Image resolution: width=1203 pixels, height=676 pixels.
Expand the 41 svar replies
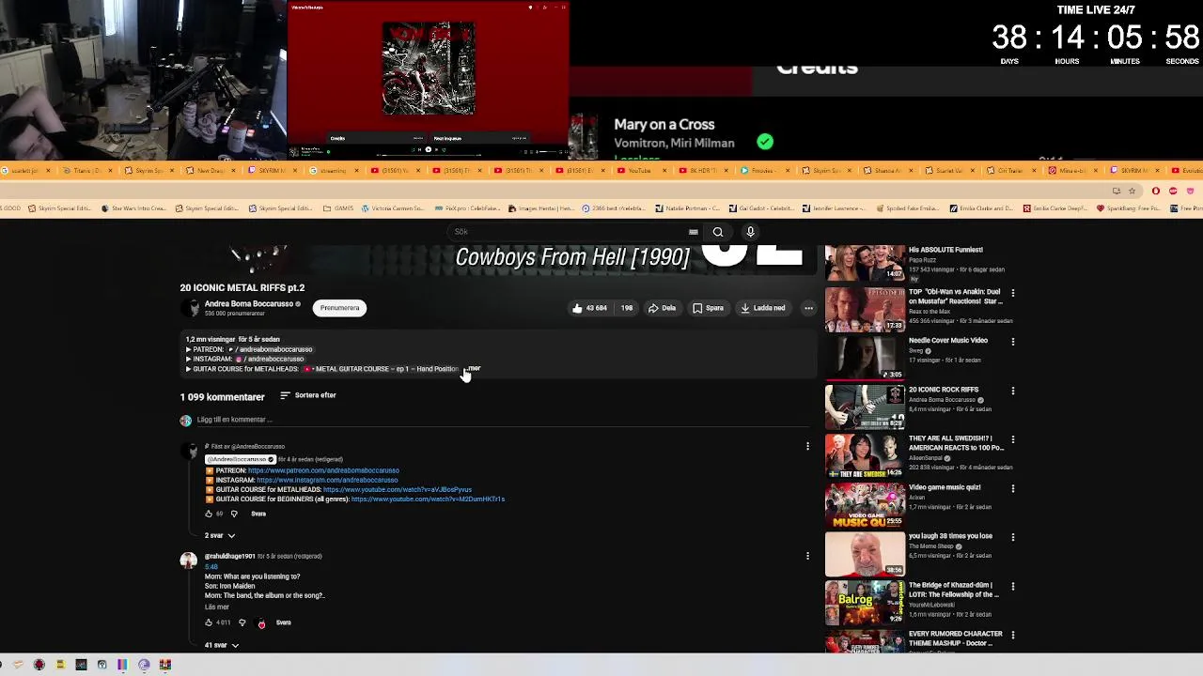coord(222,645)
